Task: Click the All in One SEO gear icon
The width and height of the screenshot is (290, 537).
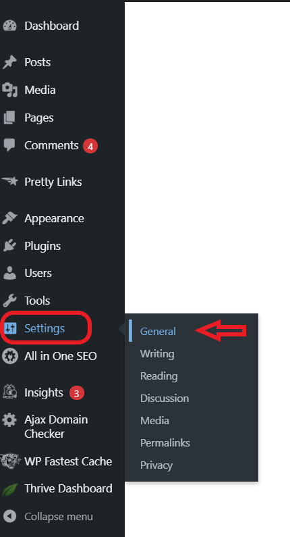Action: (9, 356)
